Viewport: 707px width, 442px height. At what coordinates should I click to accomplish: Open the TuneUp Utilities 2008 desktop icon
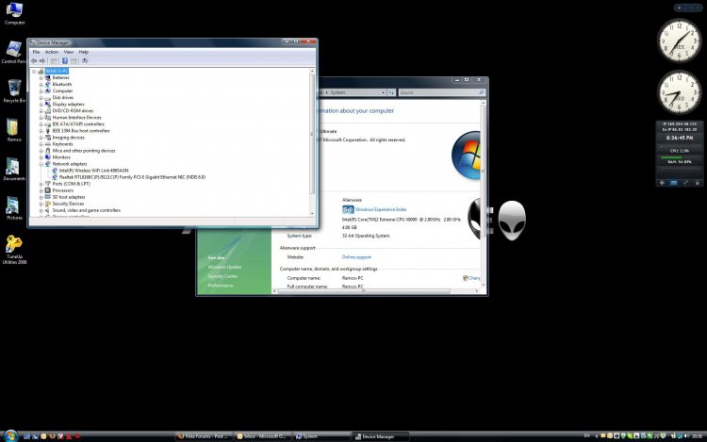pos(14,250)
